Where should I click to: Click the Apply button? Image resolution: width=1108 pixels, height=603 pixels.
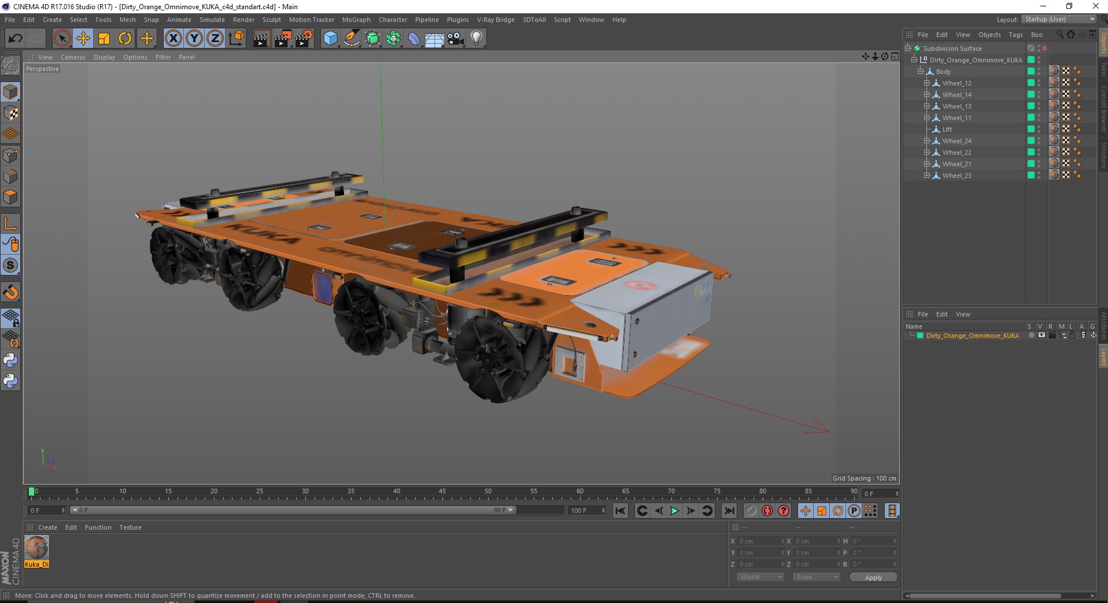point(873,578)
